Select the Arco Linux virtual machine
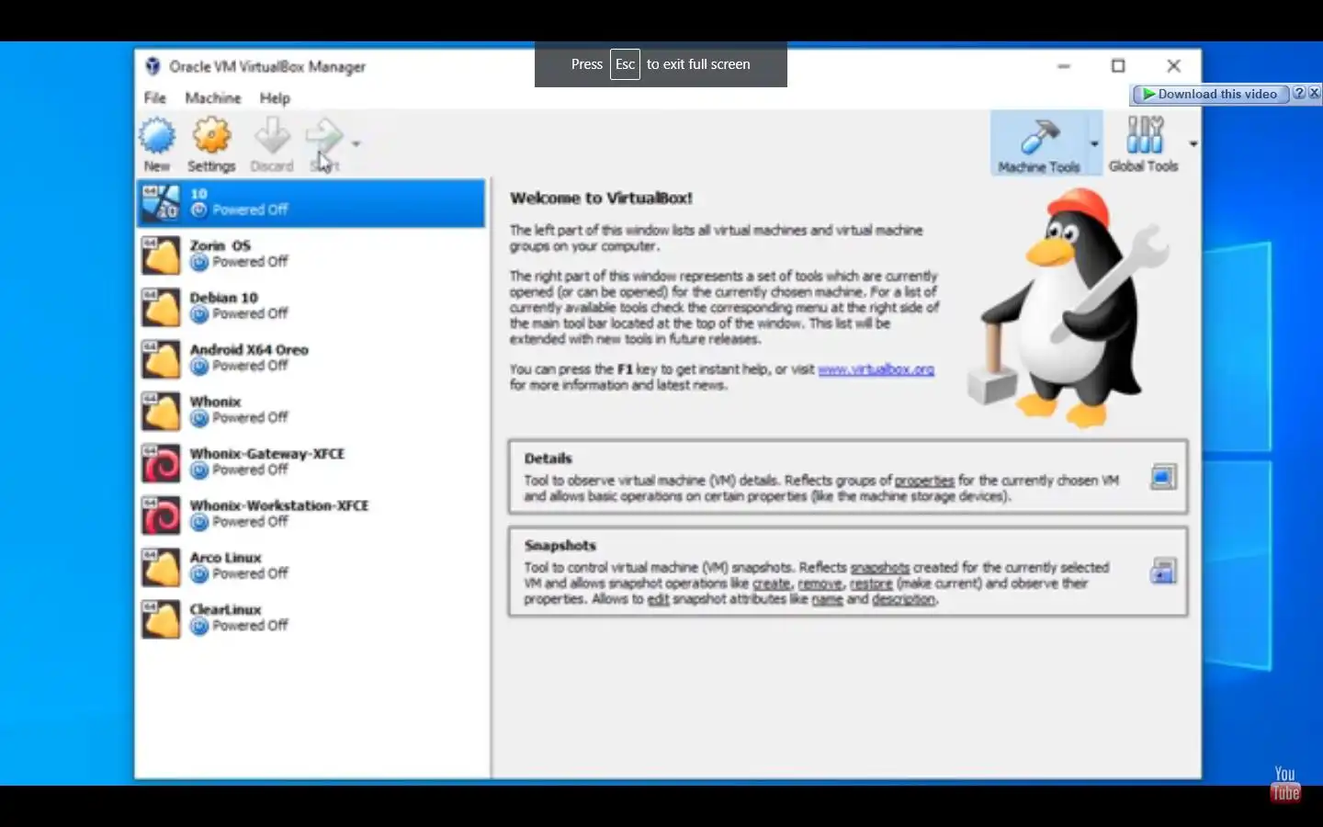Screen dimensions: 1323x827 [311, 566]
